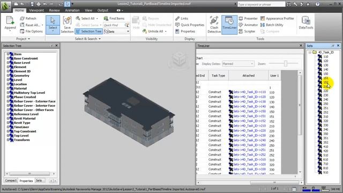Open the Presenter tool
The image size is (343, 193).
click(x=248, y=18)
